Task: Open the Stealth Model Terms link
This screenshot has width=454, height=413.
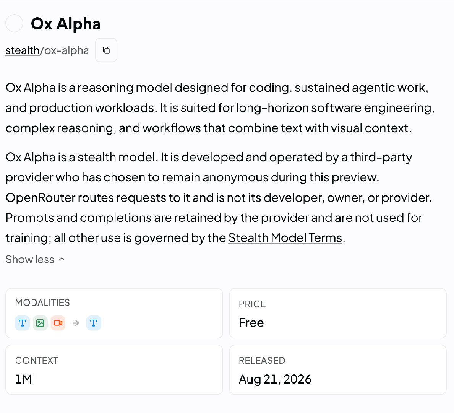Action: point(285,238)
